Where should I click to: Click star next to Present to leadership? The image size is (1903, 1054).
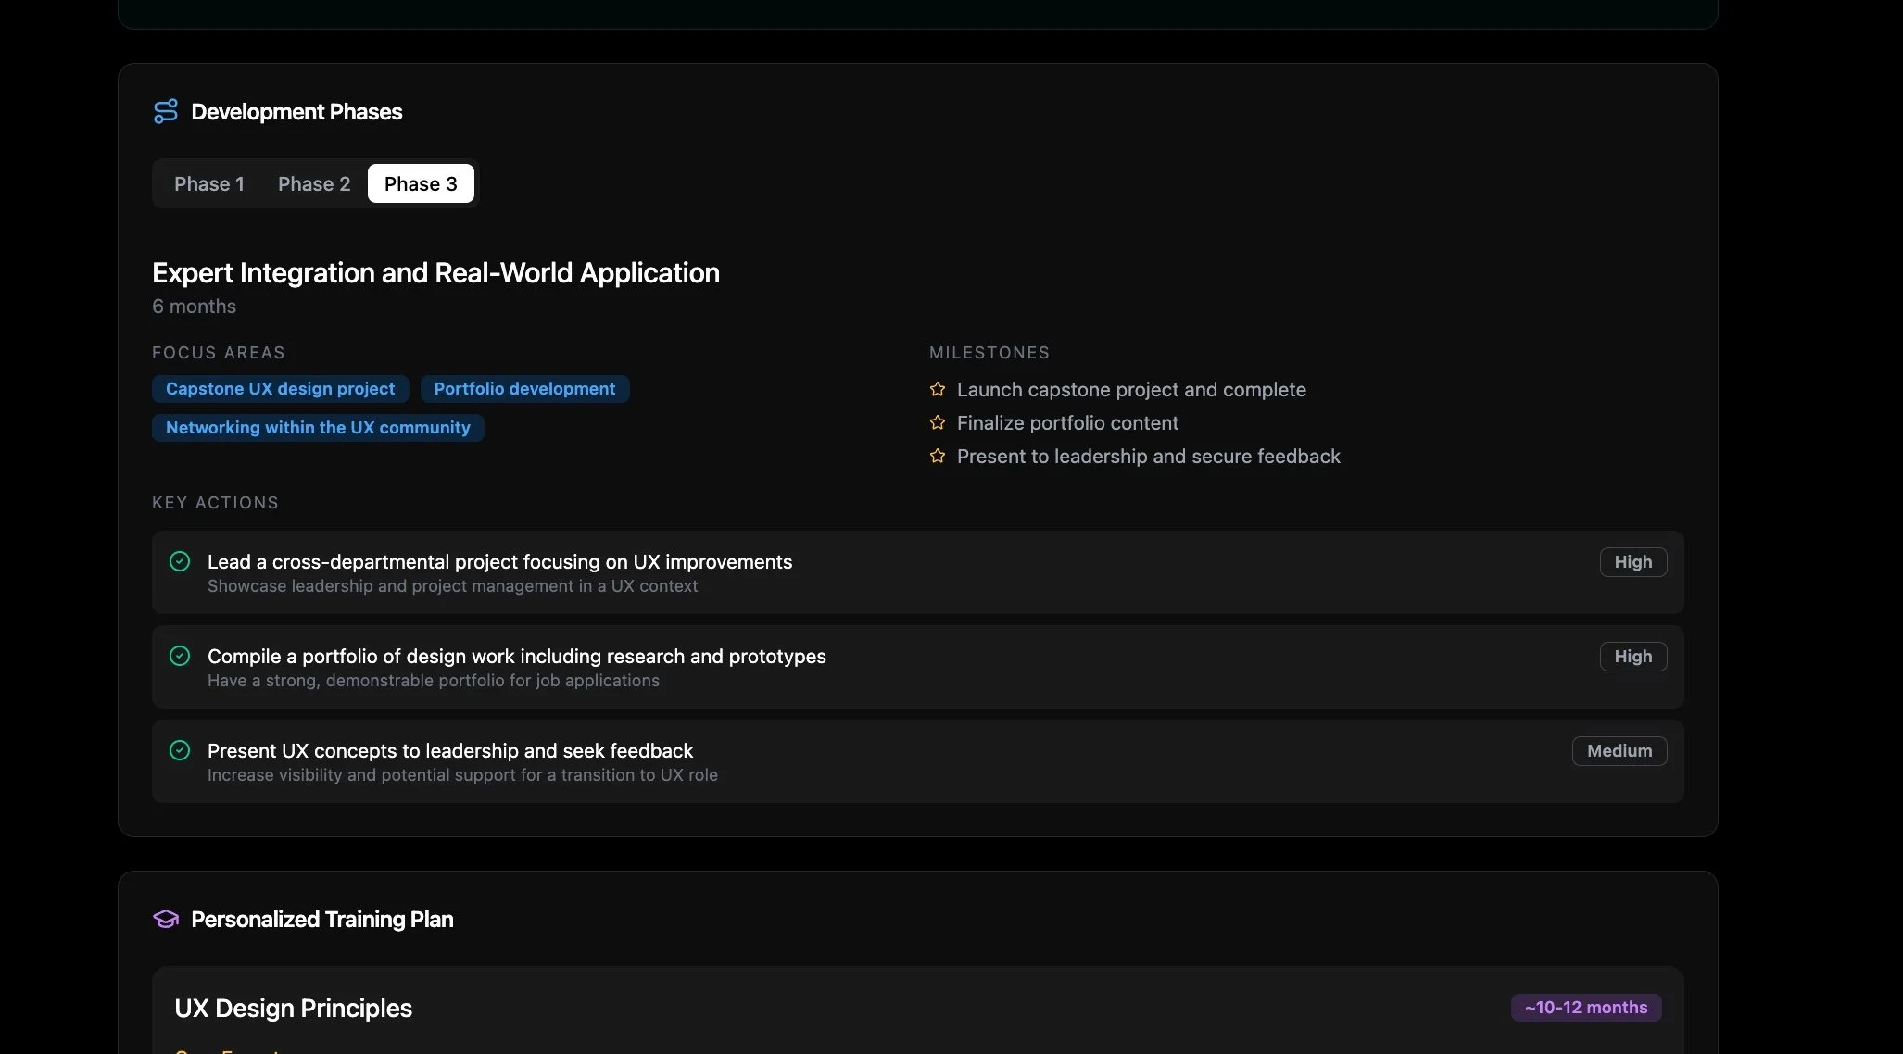(x=938, y=456)
